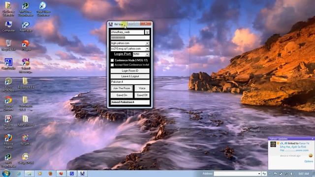Expand the login.yahoo.com server dropdown
Image resolution: width=315 pixels, height=177 pixels.
pyautogui.click(x=147, y=43)
